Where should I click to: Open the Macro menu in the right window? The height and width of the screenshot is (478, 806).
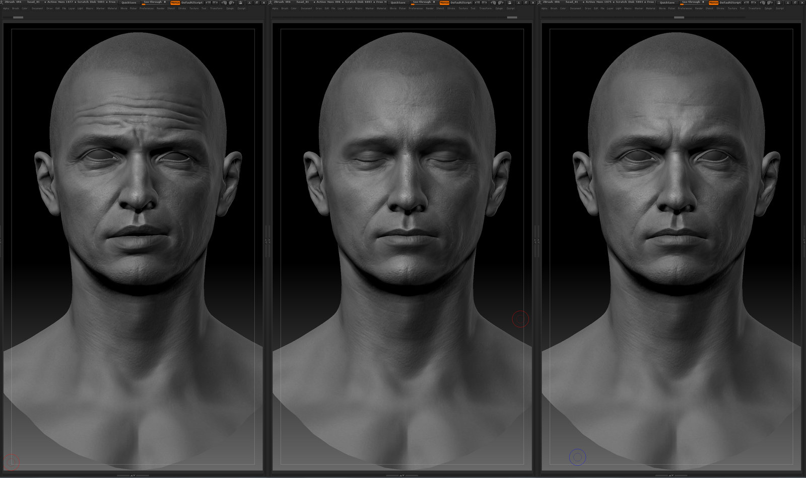click(x=628, y=9)
